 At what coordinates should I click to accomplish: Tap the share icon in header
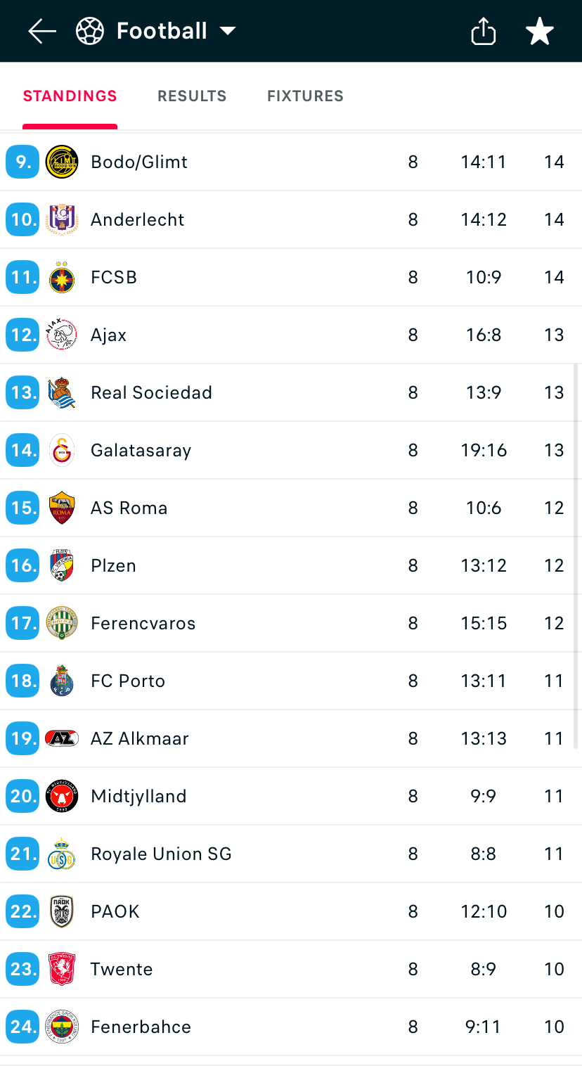[483, 31]
